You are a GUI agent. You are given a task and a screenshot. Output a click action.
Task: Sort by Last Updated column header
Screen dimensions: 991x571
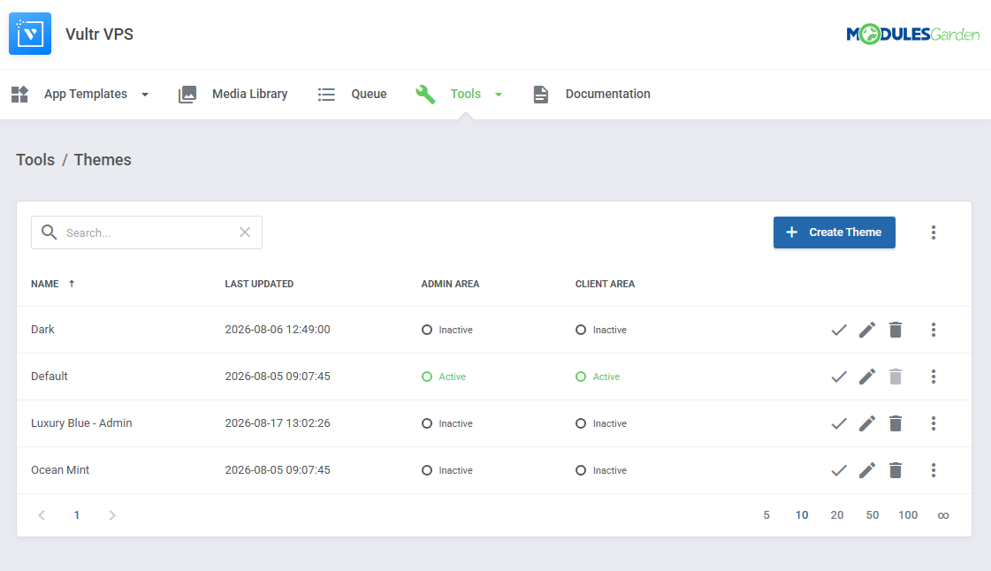tap(259, 284)
